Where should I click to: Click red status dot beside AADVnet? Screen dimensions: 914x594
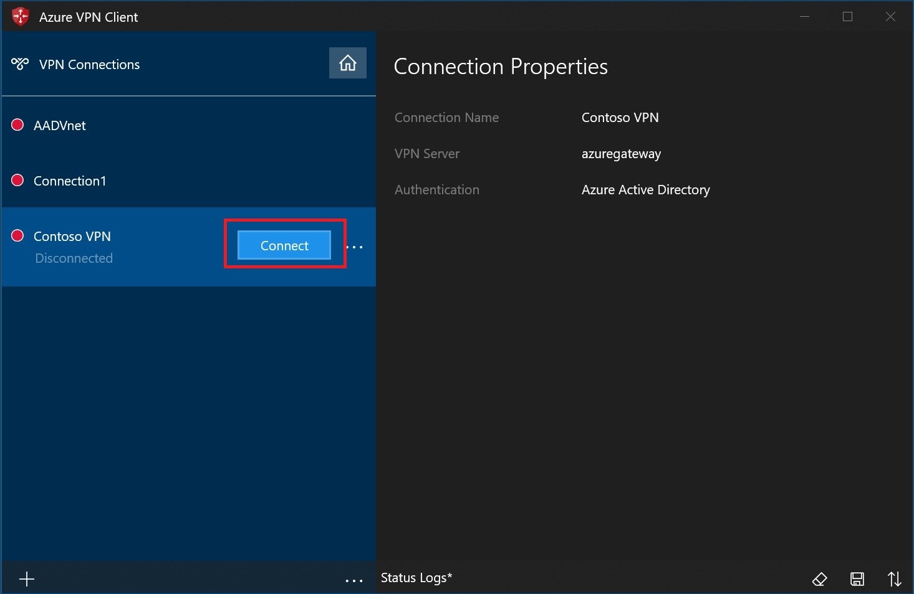(x=17, y=125)
